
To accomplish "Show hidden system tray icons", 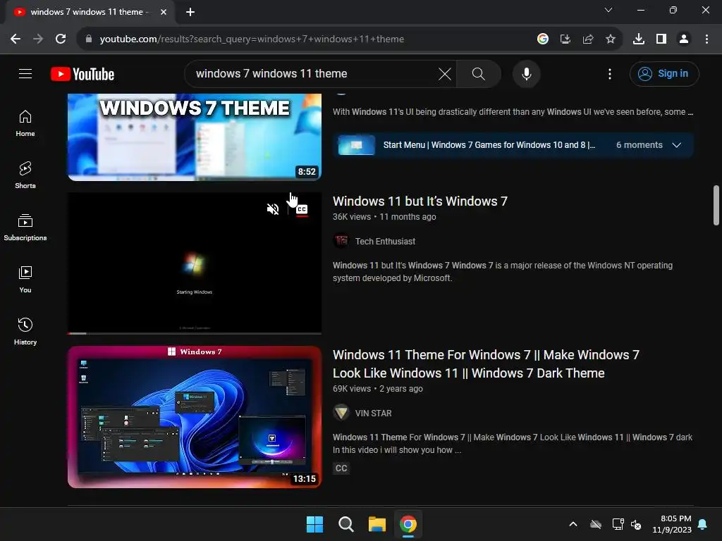I will click(573, 524).
